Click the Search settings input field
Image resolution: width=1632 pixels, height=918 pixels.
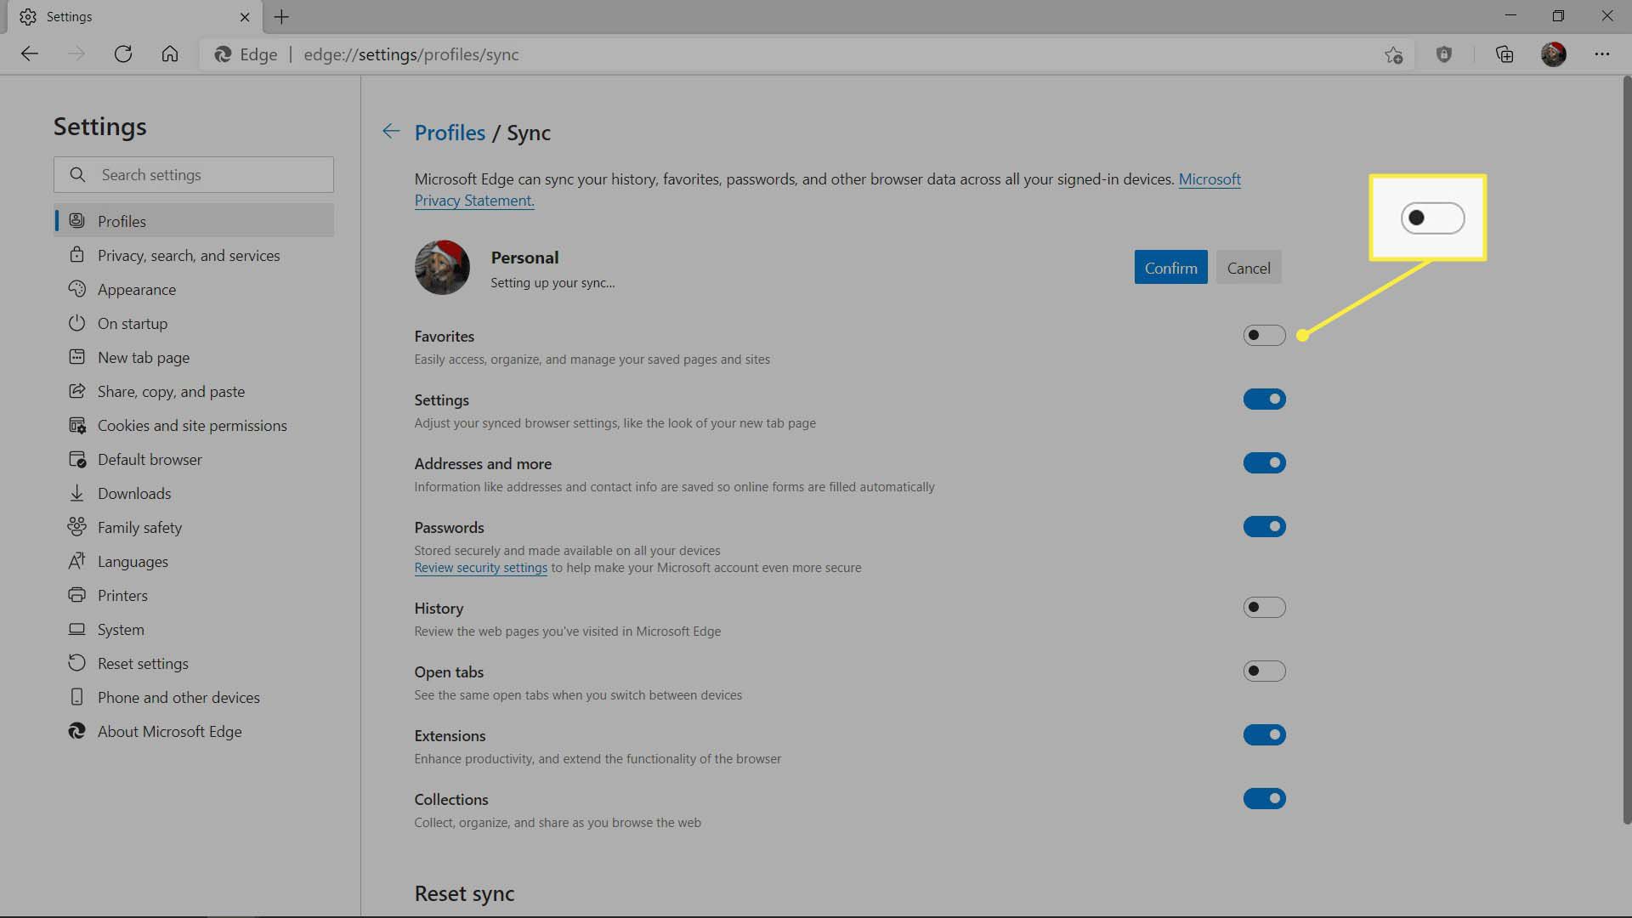pyautogui.click(x=194, y=175)
